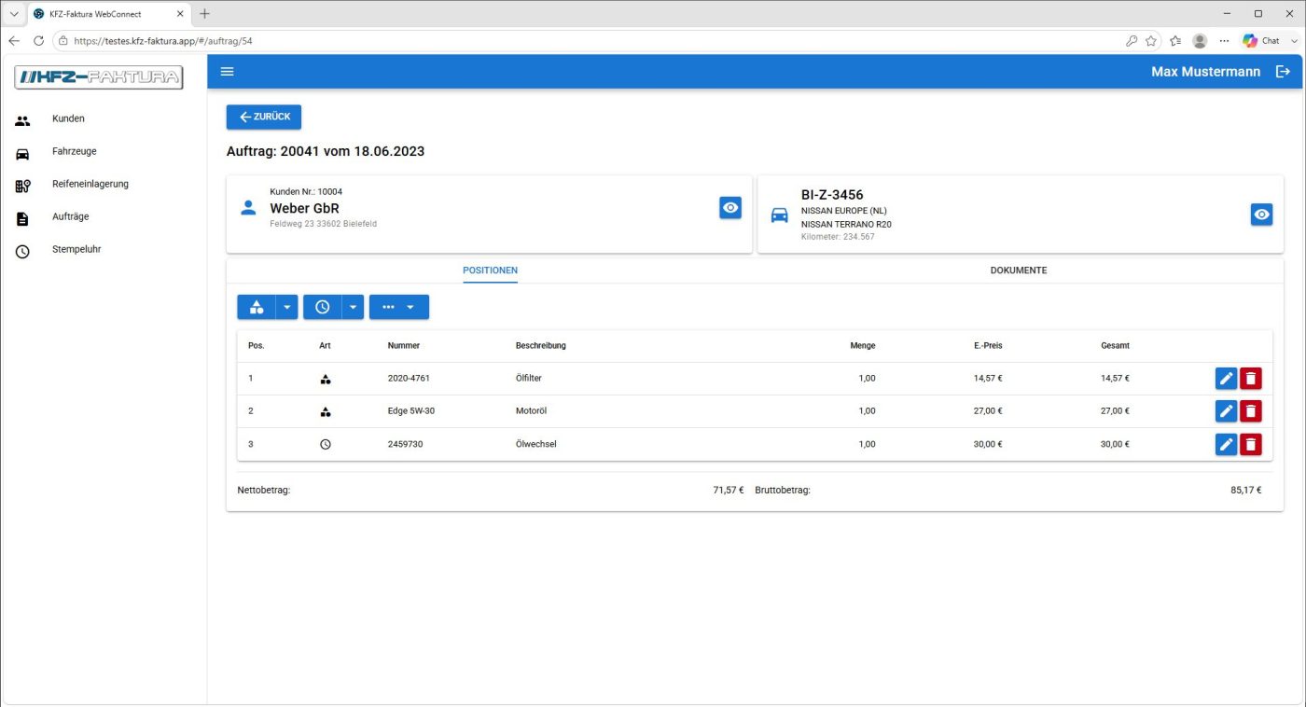The height and width of the screenshot is (707, 1306).
Task: Click the car icon on the vehicle card
Action: (779, 215)
